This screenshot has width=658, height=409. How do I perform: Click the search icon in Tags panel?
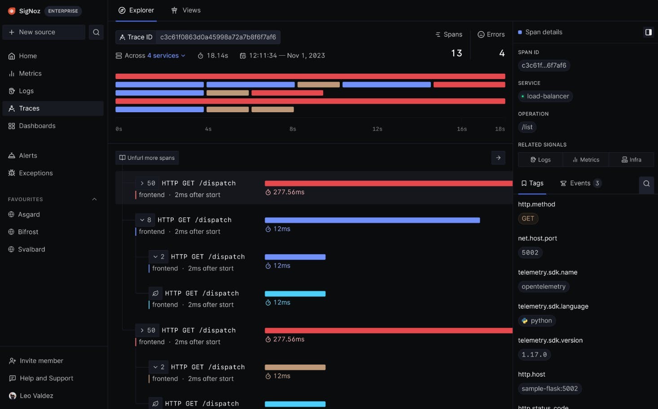point(646,184)
